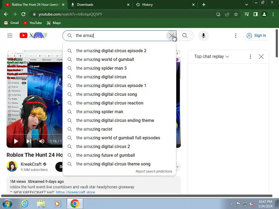The width and height of the screenshot is (279, 209).
Task: Open media controls icon in toolbar
Action: tap(247, 14)
